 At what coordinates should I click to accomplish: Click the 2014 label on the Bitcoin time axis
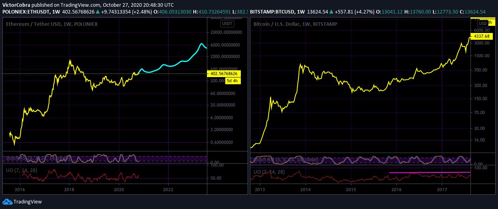pyautogui.click(x=305, y=190)
